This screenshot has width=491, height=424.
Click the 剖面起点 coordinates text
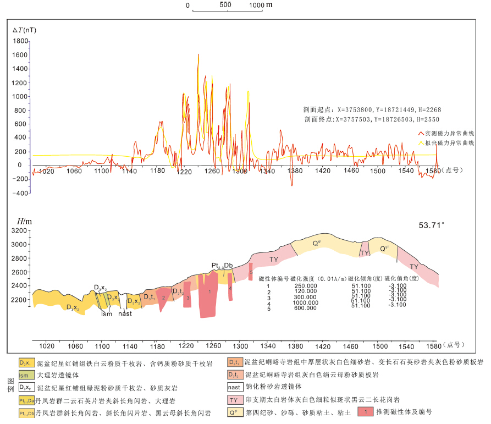pos(371,109)
